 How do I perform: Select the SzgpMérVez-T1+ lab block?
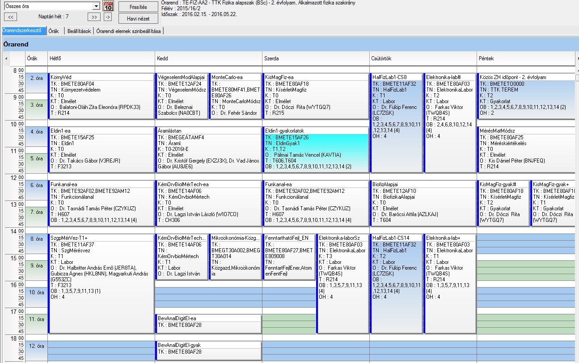pos(101,284)
